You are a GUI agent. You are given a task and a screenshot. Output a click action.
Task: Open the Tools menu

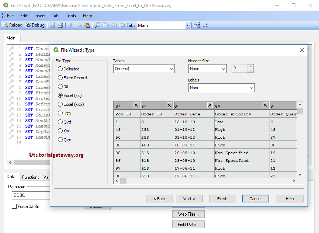71,15
